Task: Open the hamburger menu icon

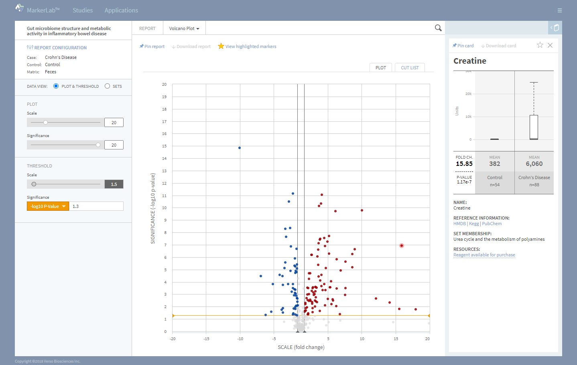Action: coord(559,10)
